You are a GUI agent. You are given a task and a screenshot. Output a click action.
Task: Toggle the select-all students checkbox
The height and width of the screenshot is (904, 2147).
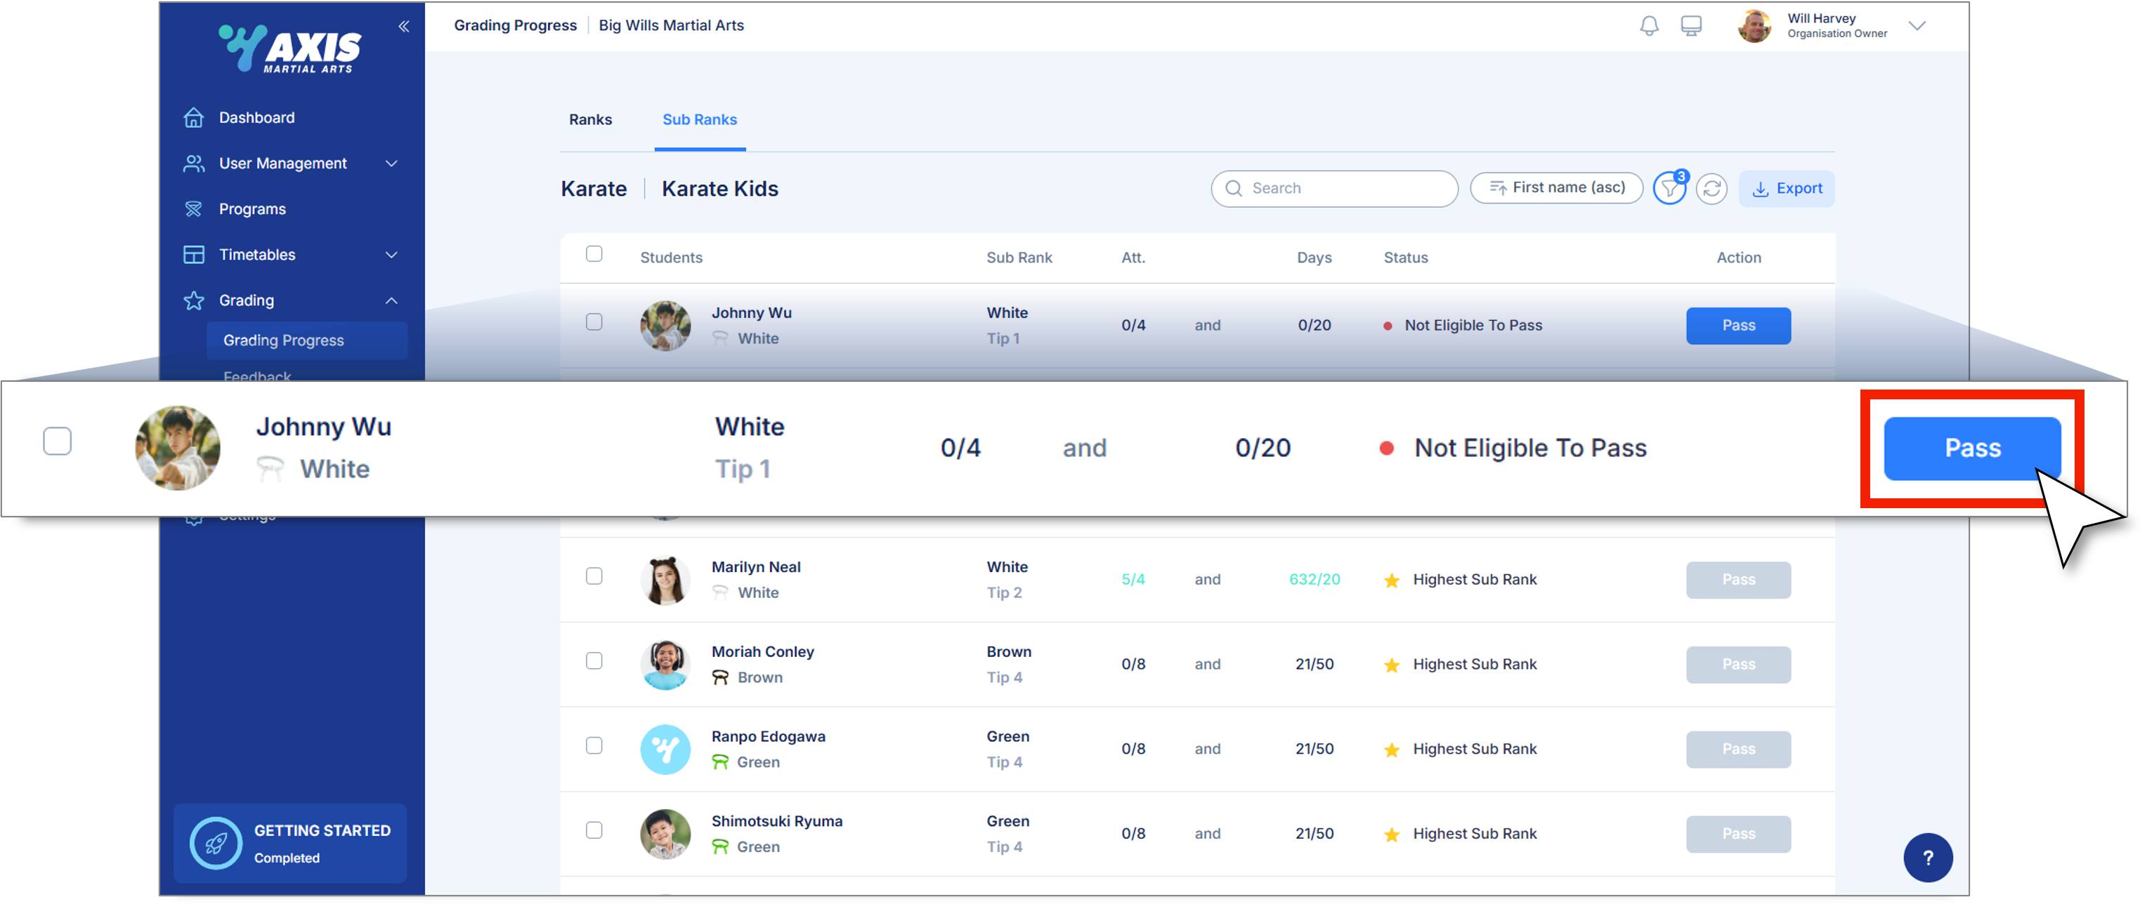[594, 254]
